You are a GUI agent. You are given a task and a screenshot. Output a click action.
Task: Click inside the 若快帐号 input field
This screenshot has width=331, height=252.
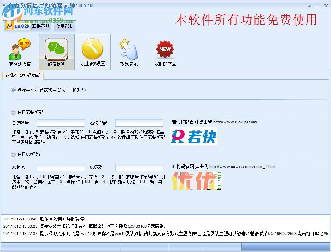[x=60, y=122]
